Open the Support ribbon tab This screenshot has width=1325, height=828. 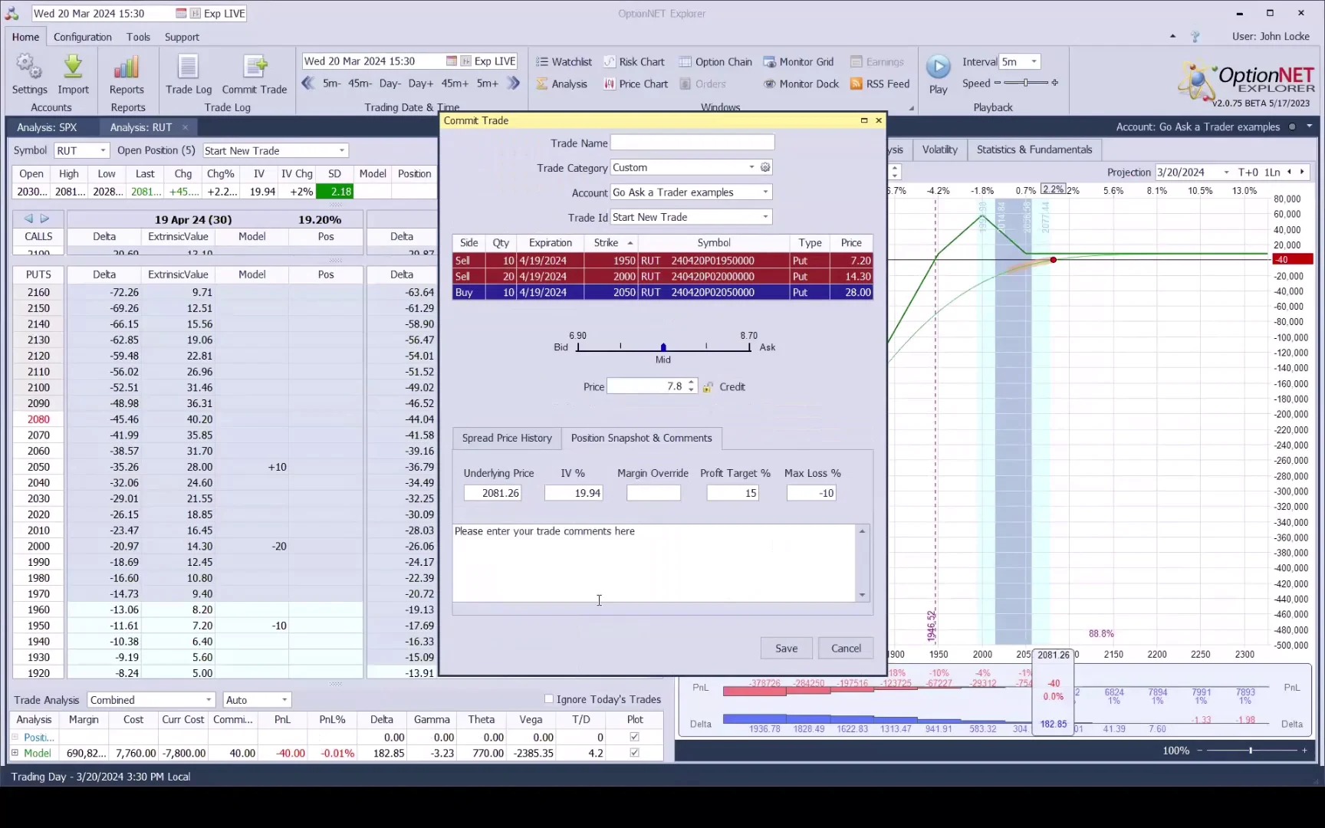coord(182,37)
